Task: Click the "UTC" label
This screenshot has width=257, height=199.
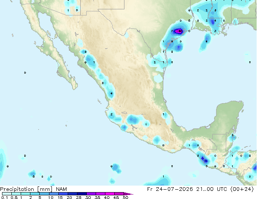Action: [x=222, y=189]
